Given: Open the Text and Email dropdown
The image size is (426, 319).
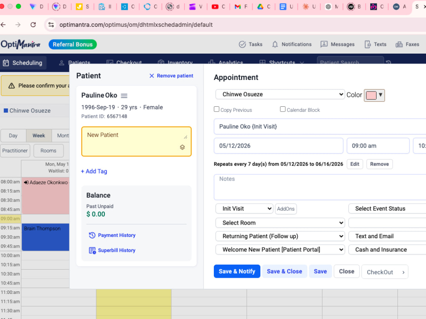Looking at the screenshot, I should (387, 236).
